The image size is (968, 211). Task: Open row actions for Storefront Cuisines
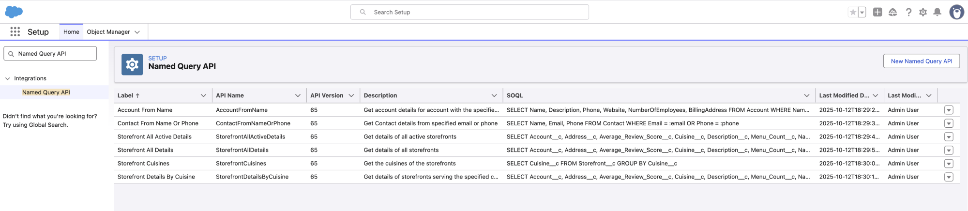pos(949,164)
